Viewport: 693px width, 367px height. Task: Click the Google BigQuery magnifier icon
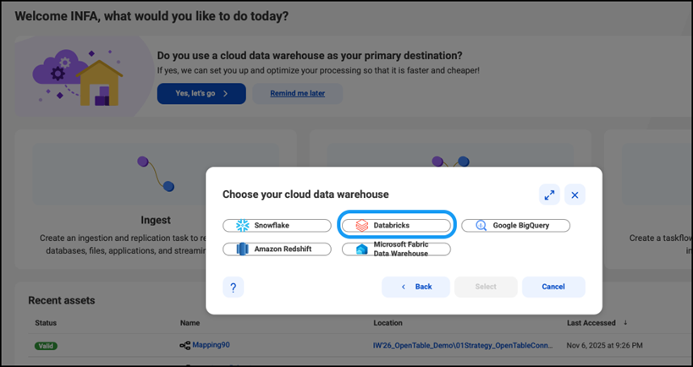tap(481, 226)
